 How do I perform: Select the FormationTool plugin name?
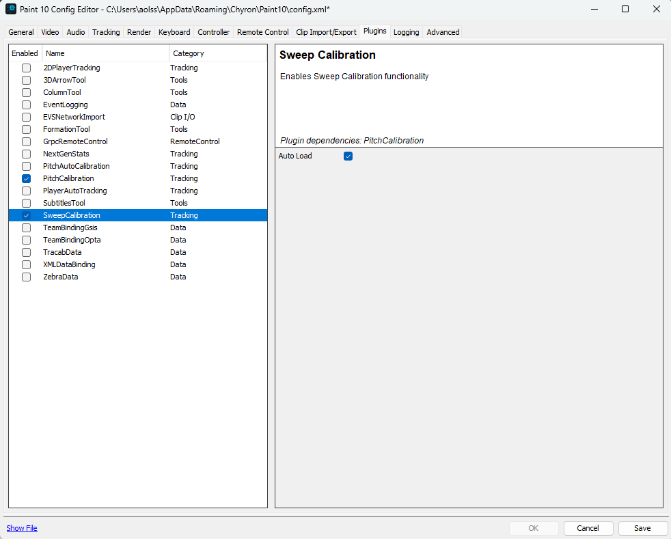pyautogui.click(x=66, y=129)
